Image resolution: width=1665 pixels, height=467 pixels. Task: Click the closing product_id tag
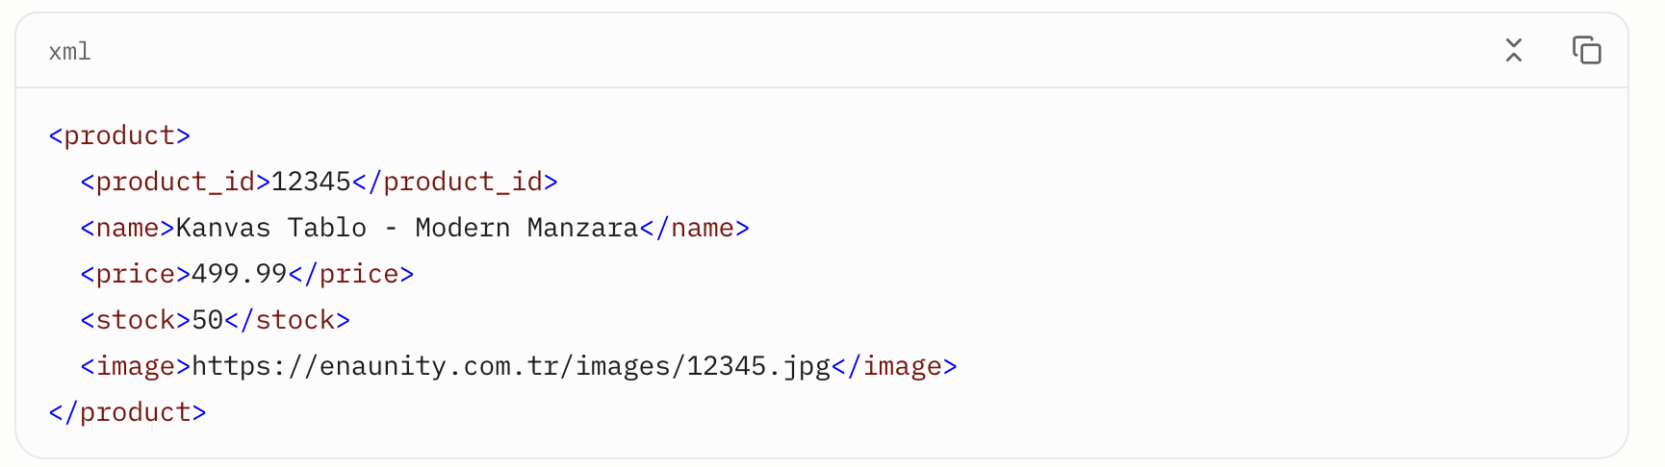tap(455, 182)
